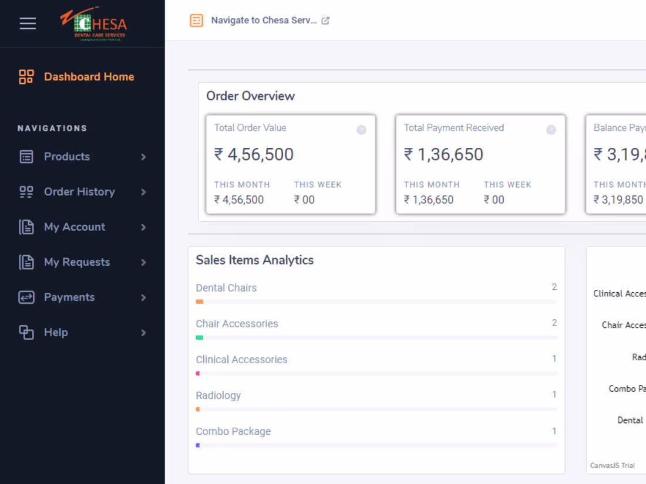
Task: Select the Dashboard Home menu item
Action: 89,76
